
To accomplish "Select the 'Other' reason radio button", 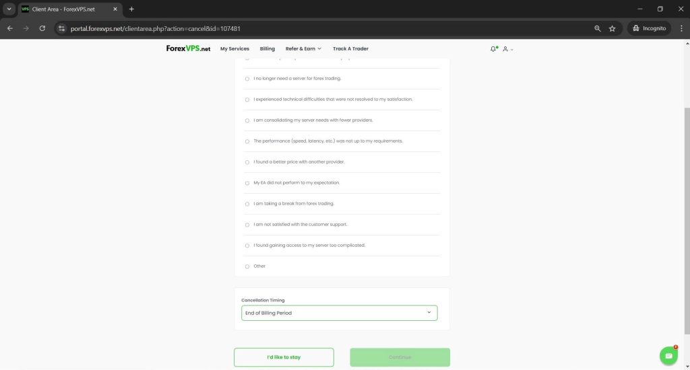I will 247,266.
